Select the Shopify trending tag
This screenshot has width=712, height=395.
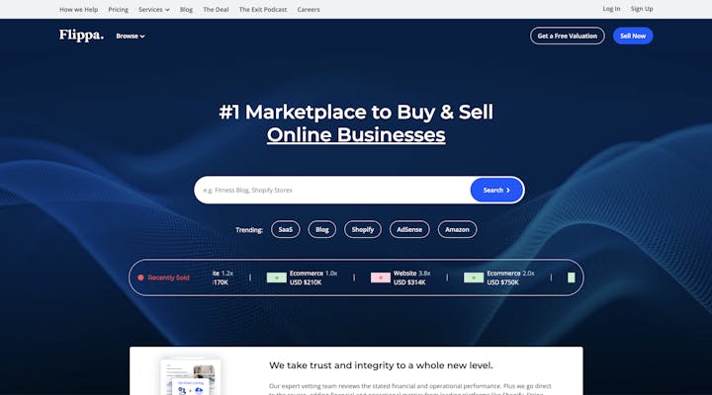pyautogui.click(x=362, y=229)
